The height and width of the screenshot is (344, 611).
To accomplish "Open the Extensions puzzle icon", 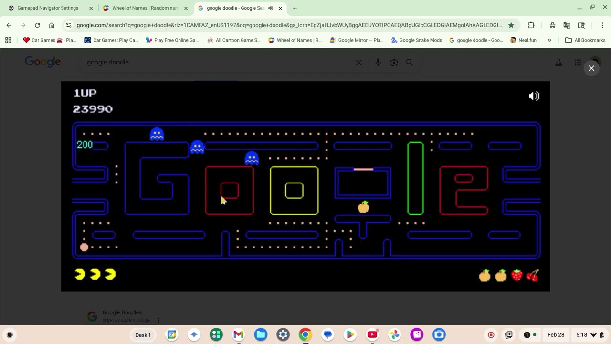I will 531,25.
